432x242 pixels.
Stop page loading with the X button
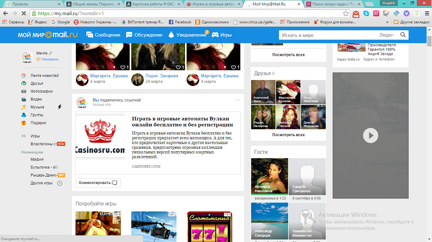pos(24,13)
